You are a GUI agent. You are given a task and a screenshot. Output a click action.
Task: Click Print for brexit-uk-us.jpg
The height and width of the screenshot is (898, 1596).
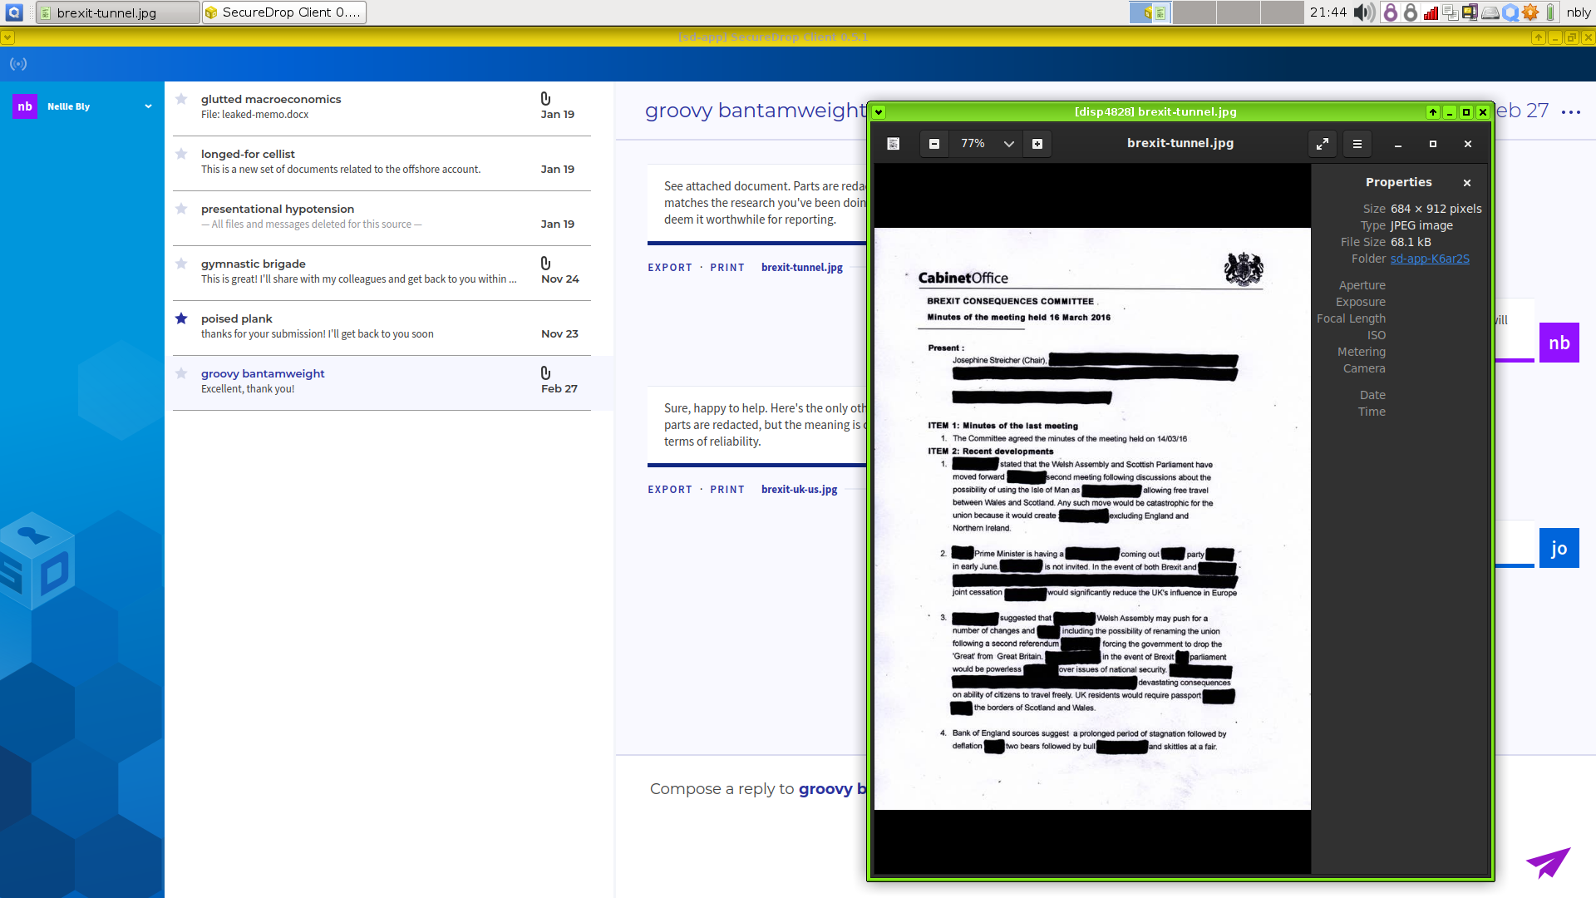[x=727, y=490]
